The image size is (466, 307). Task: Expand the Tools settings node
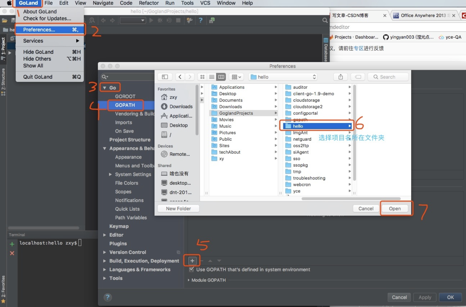click(105, 278)
